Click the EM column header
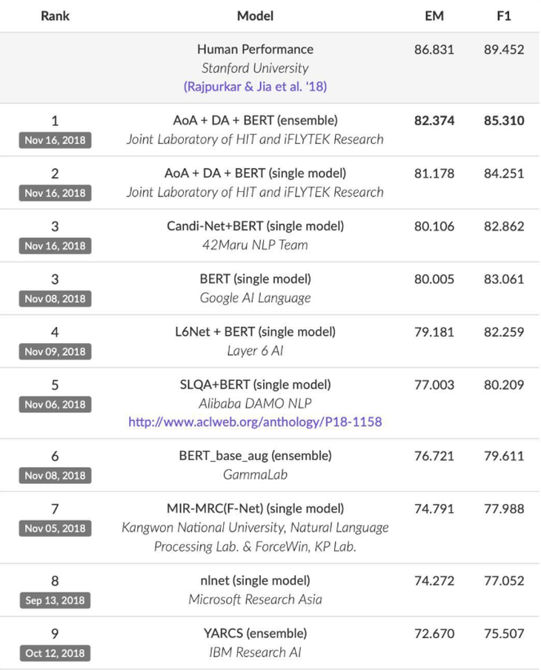541x670 pixels. tap(434, 16)
